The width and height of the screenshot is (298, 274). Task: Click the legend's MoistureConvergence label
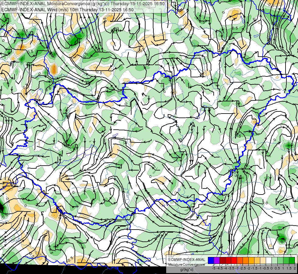187,265
